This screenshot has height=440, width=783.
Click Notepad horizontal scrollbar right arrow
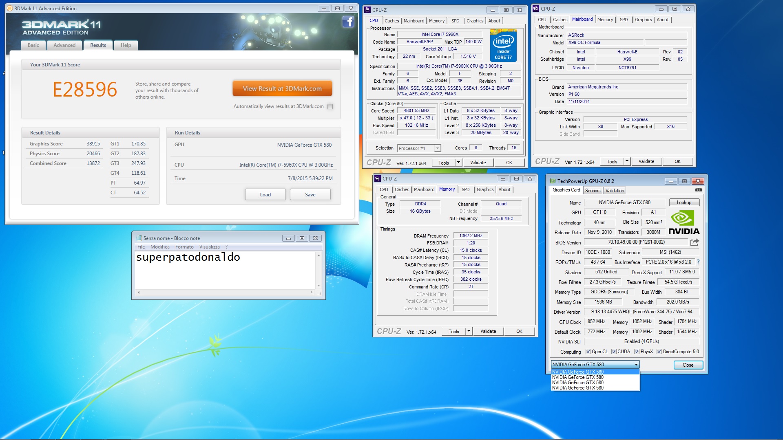[x=312, y=292]
